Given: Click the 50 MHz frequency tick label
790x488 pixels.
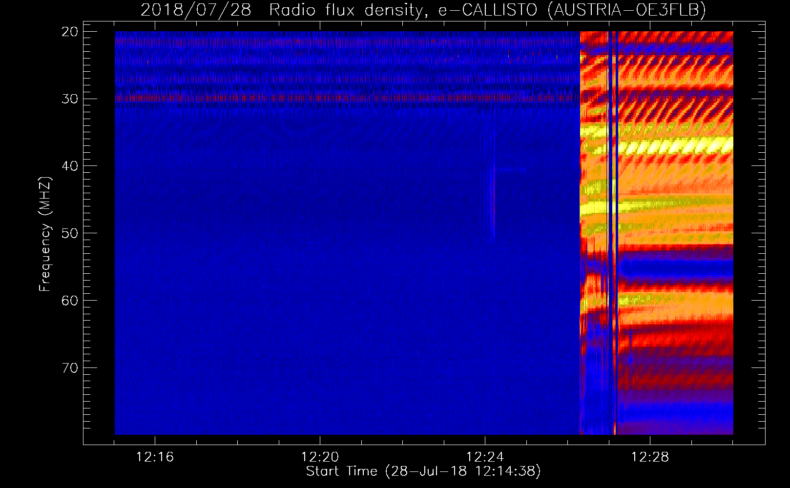Looking at the screenshot, I should pos(70,233).
